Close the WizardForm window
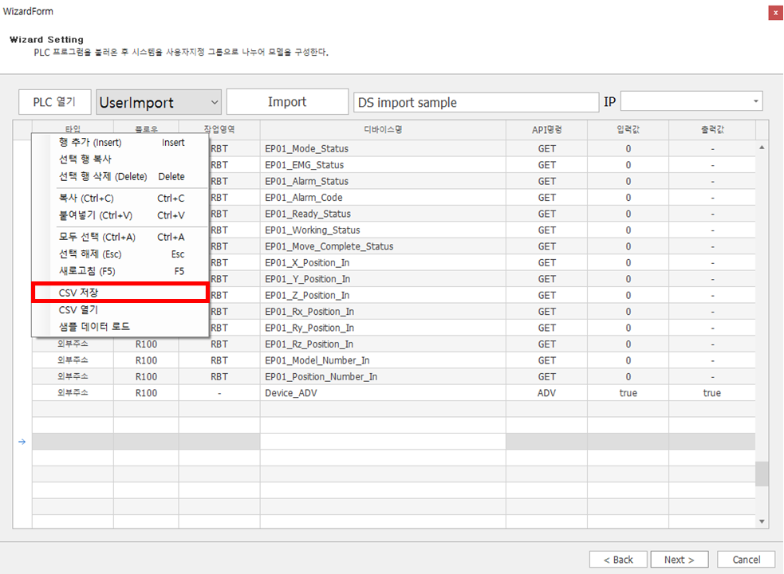This screenshot has width=784, height=574. 774,13
